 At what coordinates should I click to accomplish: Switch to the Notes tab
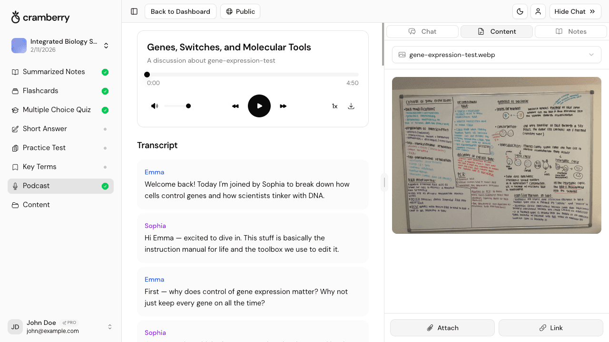coord(570,31)
